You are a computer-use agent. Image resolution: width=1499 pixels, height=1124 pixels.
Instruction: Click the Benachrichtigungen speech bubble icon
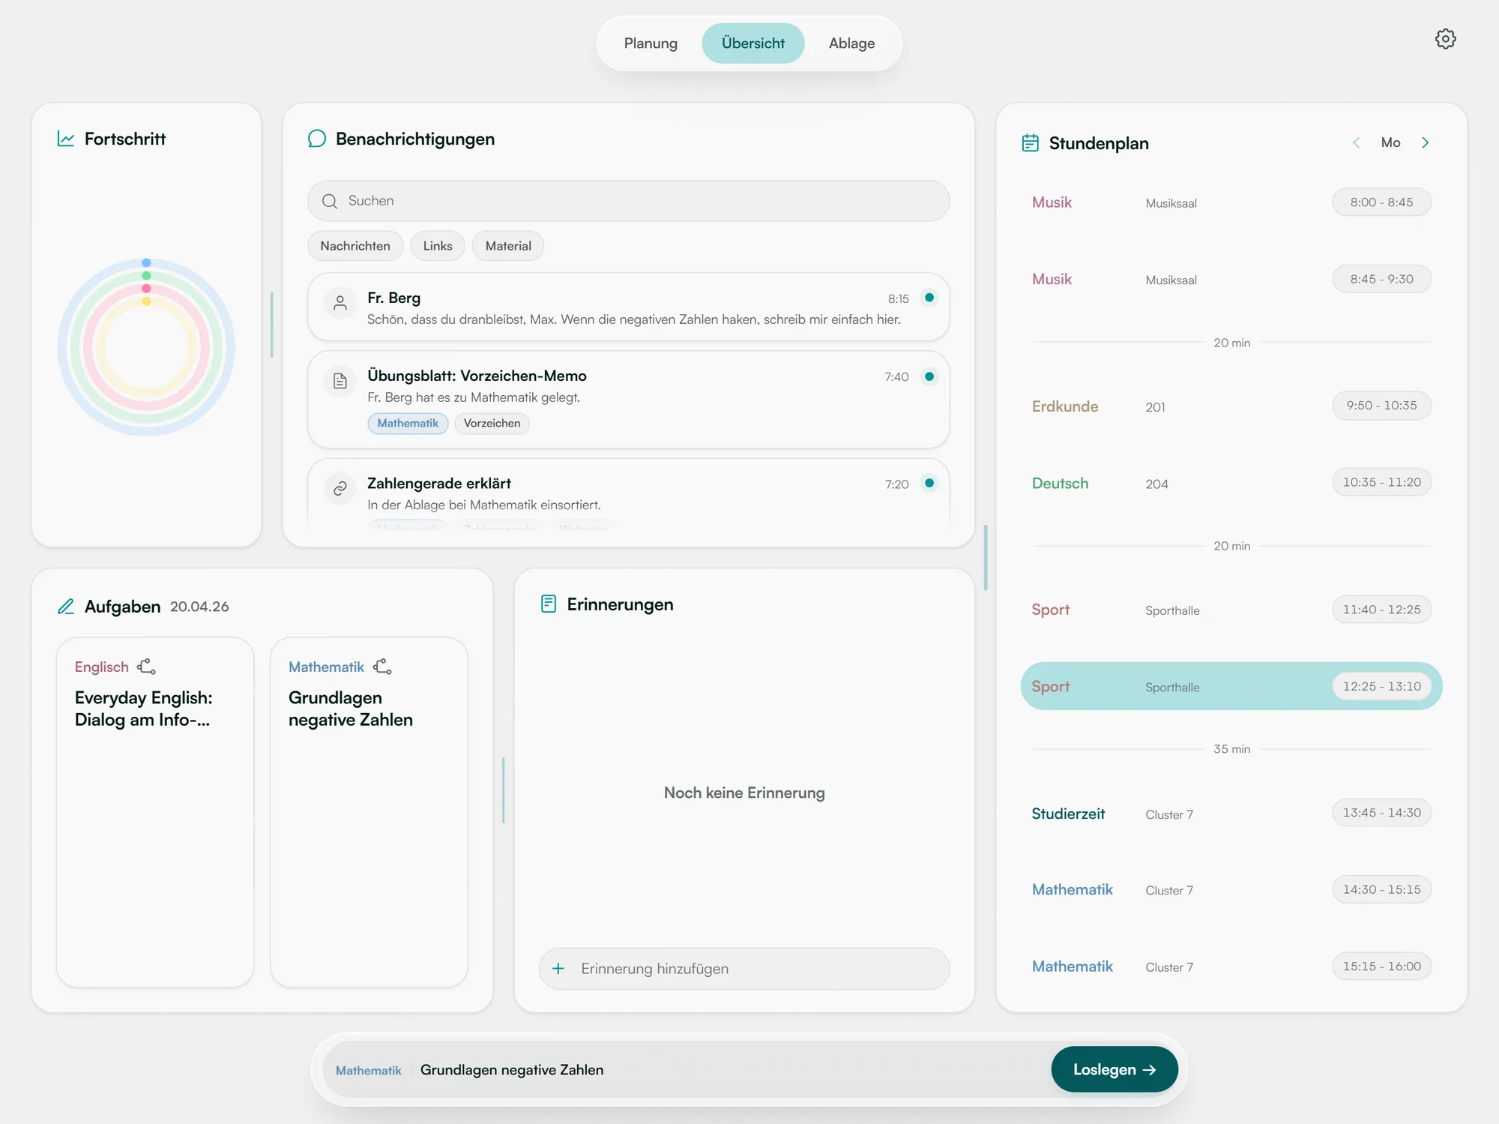(x=317, y=139)
